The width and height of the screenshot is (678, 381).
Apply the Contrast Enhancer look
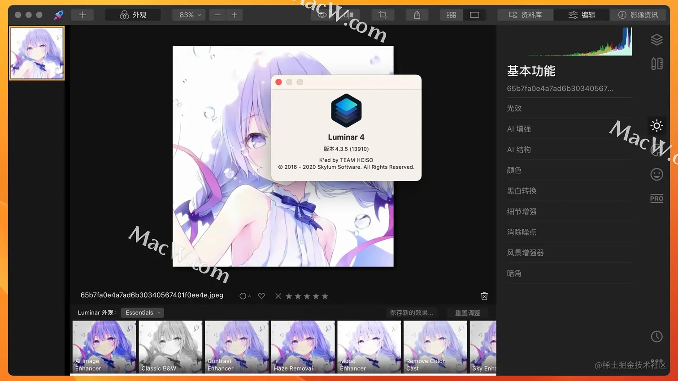237,347
